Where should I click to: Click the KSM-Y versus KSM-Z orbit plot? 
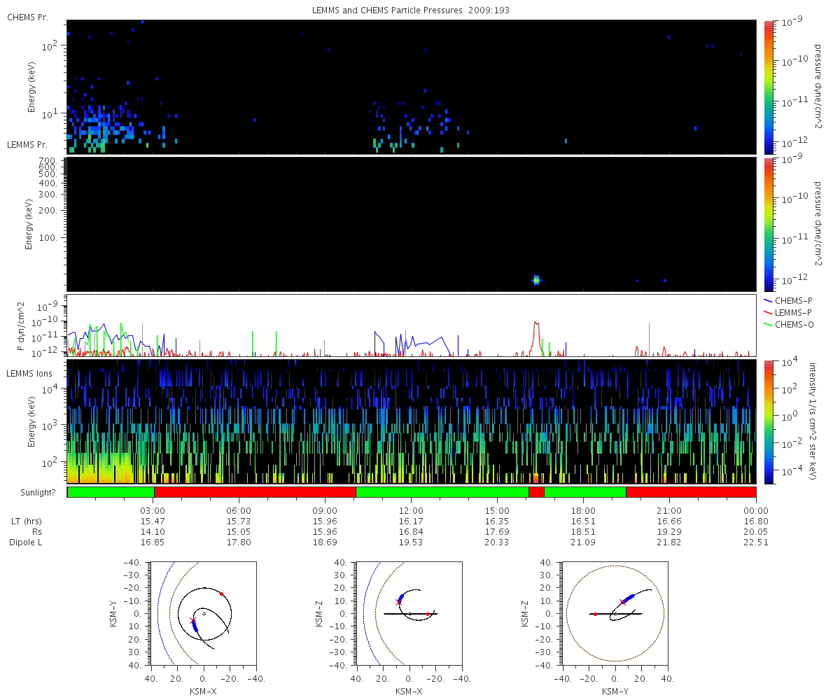coord(615,613)
